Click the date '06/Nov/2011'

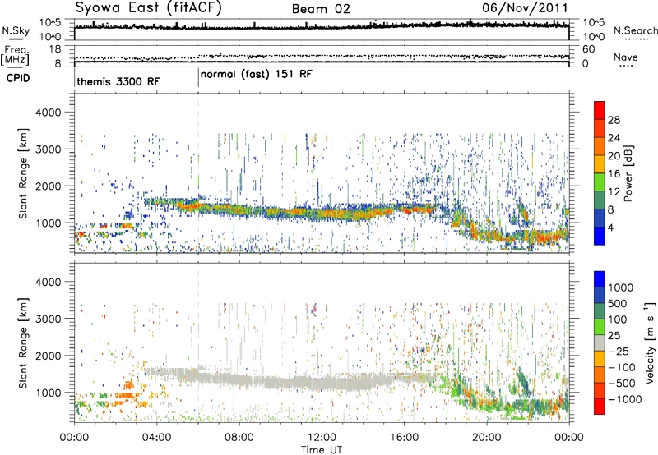[525, 7]
